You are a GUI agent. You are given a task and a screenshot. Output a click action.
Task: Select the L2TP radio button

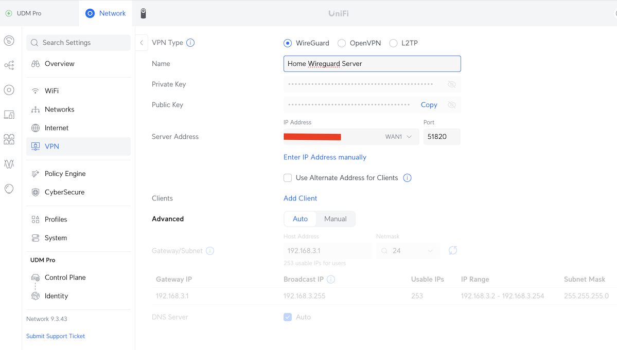(393, 43)
